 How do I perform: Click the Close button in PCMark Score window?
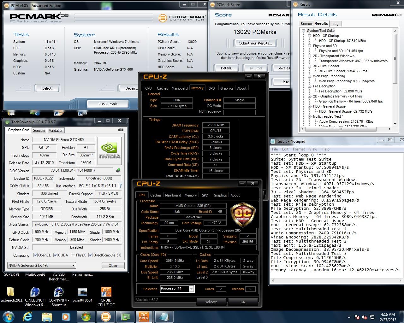pyautogui.click(x=284, y=82)
